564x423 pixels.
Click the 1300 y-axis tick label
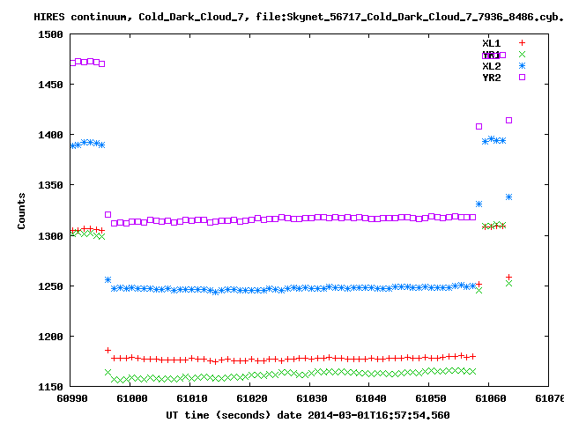[x=50, y=236]
